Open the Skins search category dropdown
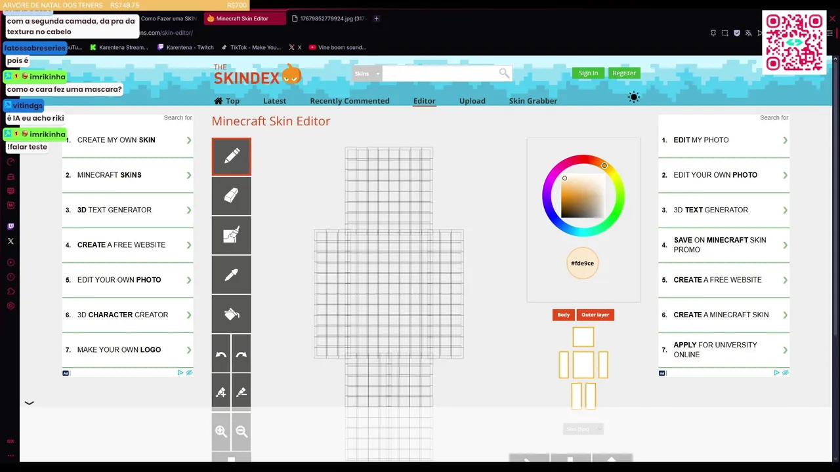840x472 pixels. [367, 73]
